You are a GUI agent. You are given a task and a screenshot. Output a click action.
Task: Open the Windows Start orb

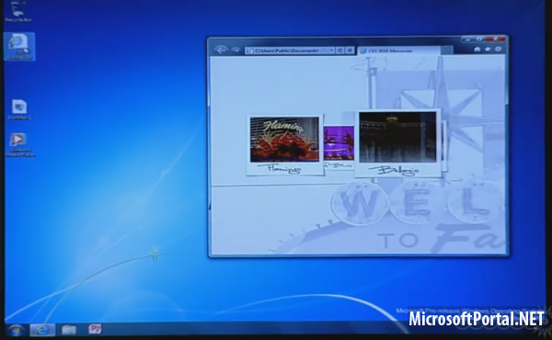tap(16, 330)
